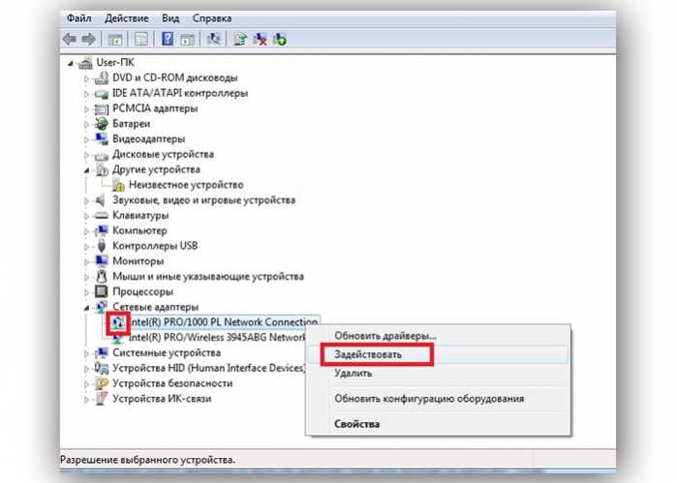Expand the Клавиатуры node
Image resolution: width=677 pixels, height=483 pixels.
click(86, 216)
